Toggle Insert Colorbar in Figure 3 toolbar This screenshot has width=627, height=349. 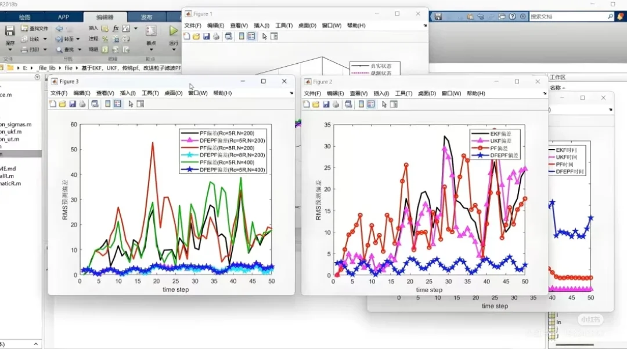[x=107, y=104]
